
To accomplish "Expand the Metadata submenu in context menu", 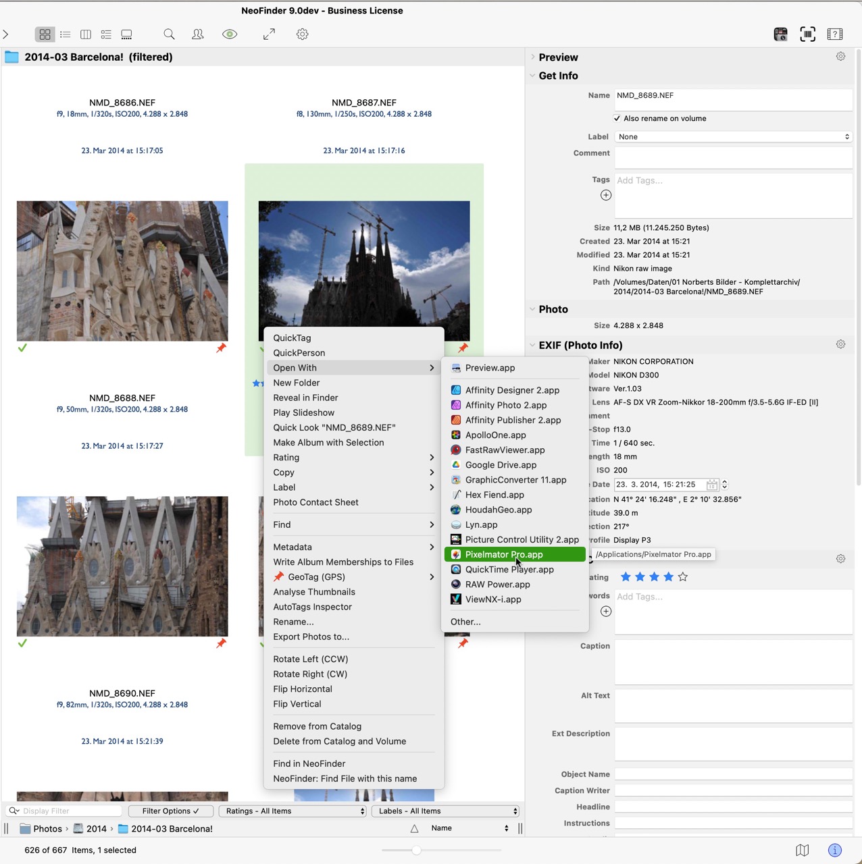I will pyautogui.click(x=353, y=547).
